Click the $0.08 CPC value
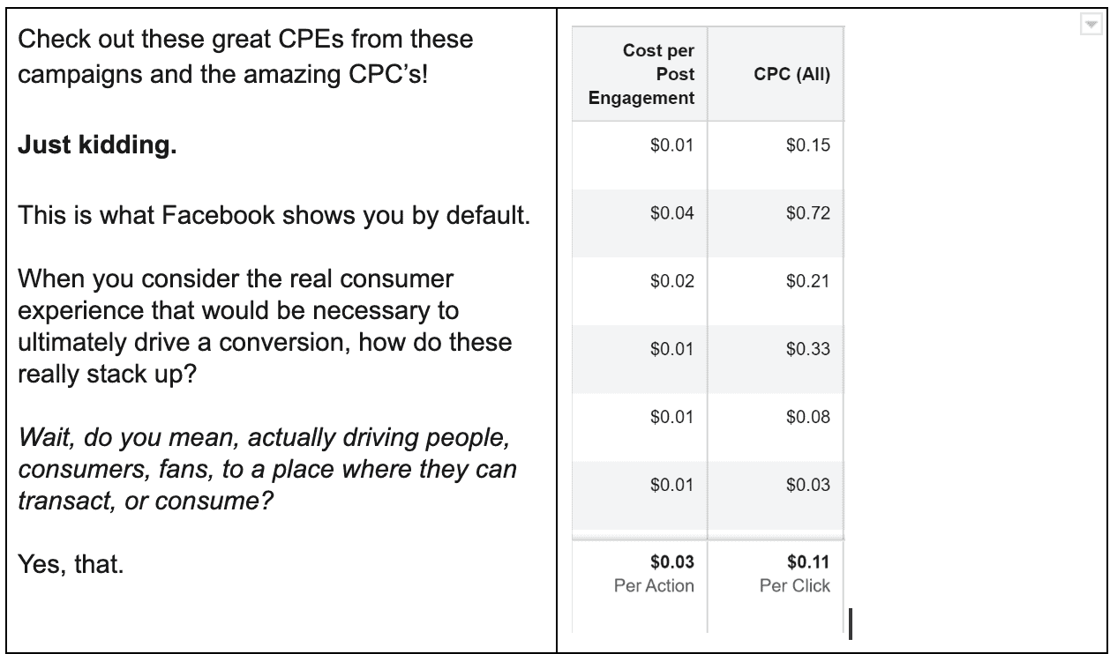 click(809, 417)
